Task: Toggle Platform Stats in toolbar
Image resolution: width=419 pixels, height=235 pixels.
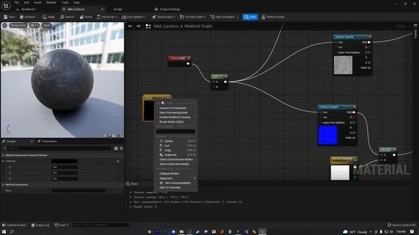Action: (273, 17)
